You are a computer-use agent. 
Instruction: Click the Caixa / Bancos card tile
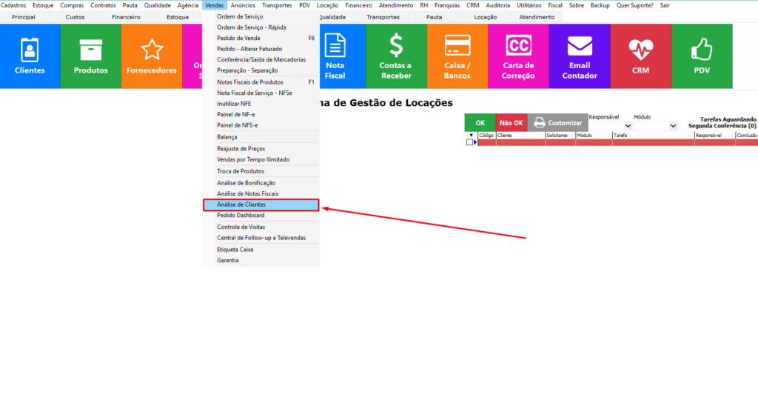tap(457, 56)
